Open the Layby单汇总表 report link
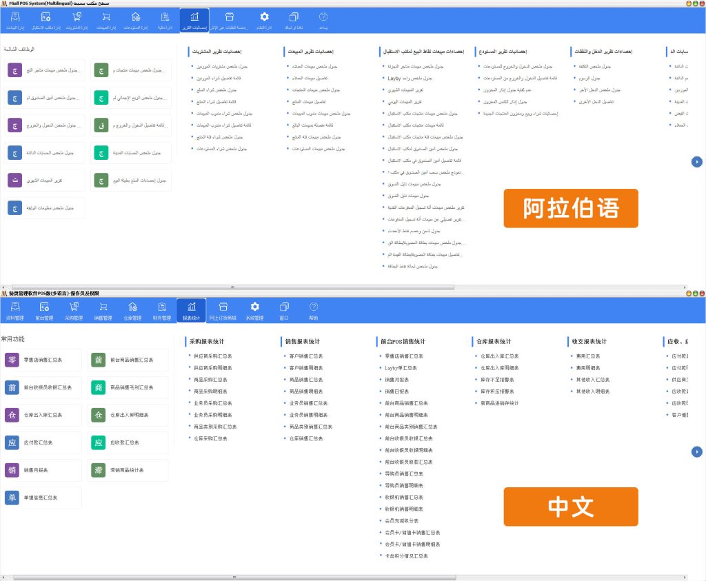 (401, 368)
